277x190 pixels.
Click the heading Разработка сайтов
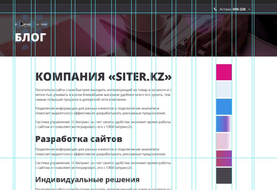79,139
